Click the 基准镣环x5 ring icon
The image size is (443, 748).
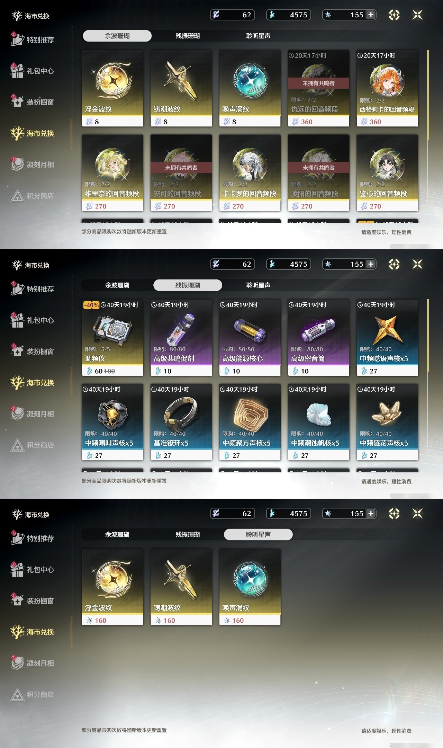[x=181, y=414]
